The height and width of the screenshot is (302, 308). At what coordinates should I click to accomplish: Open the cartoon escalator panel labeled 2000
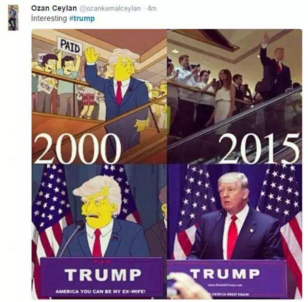tap(99, 97)
